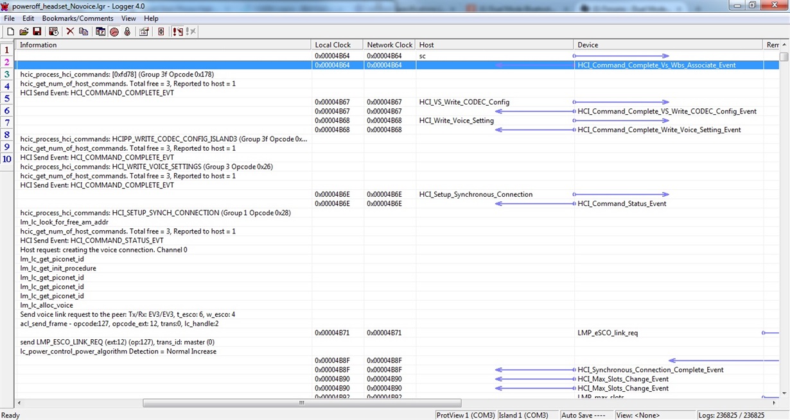Jump to bookmark 2 in the side strip

point(7,62)
